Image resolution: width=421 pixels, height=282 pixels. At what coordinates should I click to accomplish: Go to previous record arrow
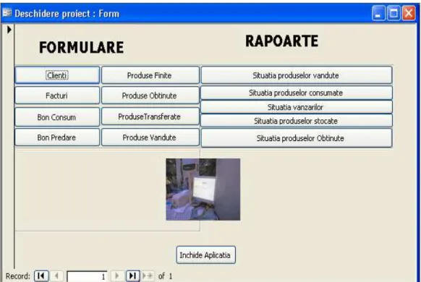[56, 275]
